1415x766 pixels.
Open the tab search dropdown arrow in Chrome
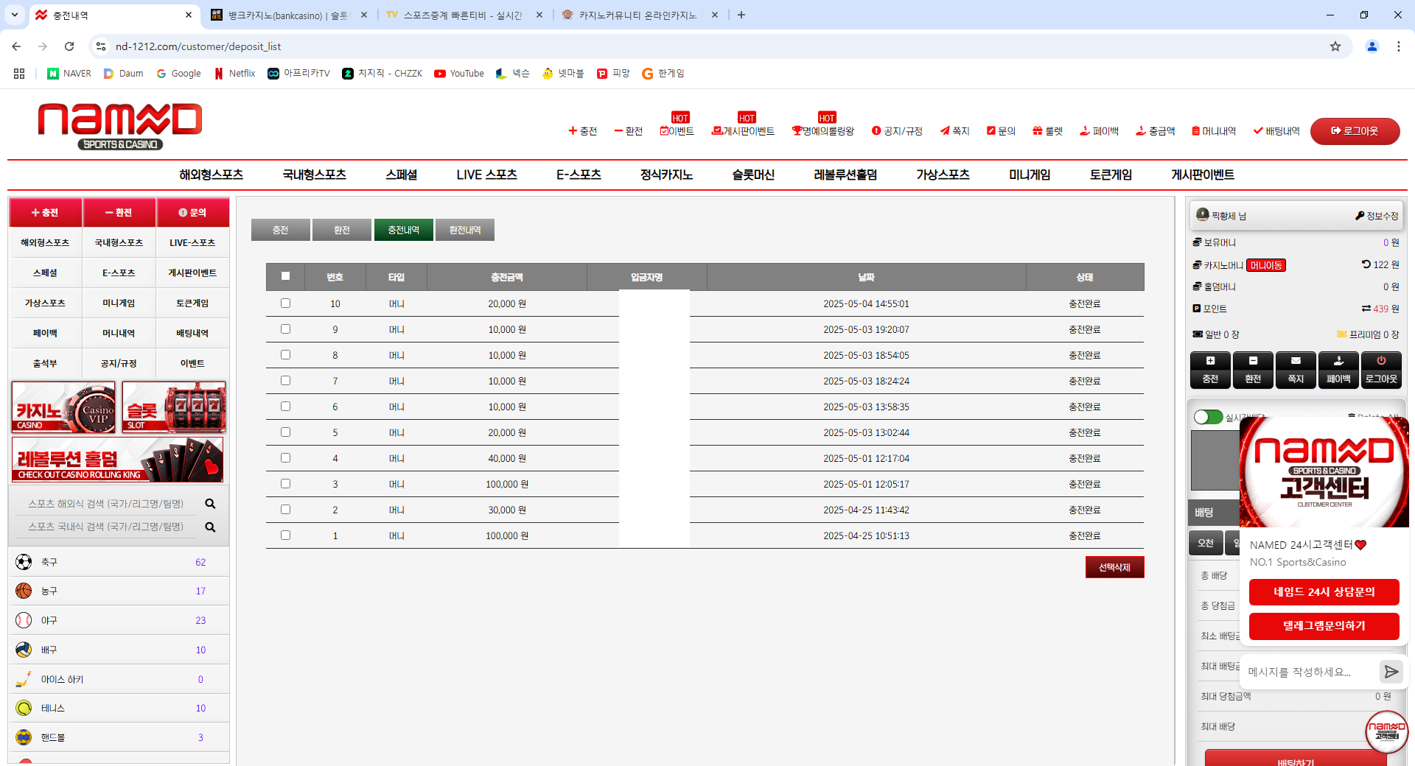click(x=15, y=15)
